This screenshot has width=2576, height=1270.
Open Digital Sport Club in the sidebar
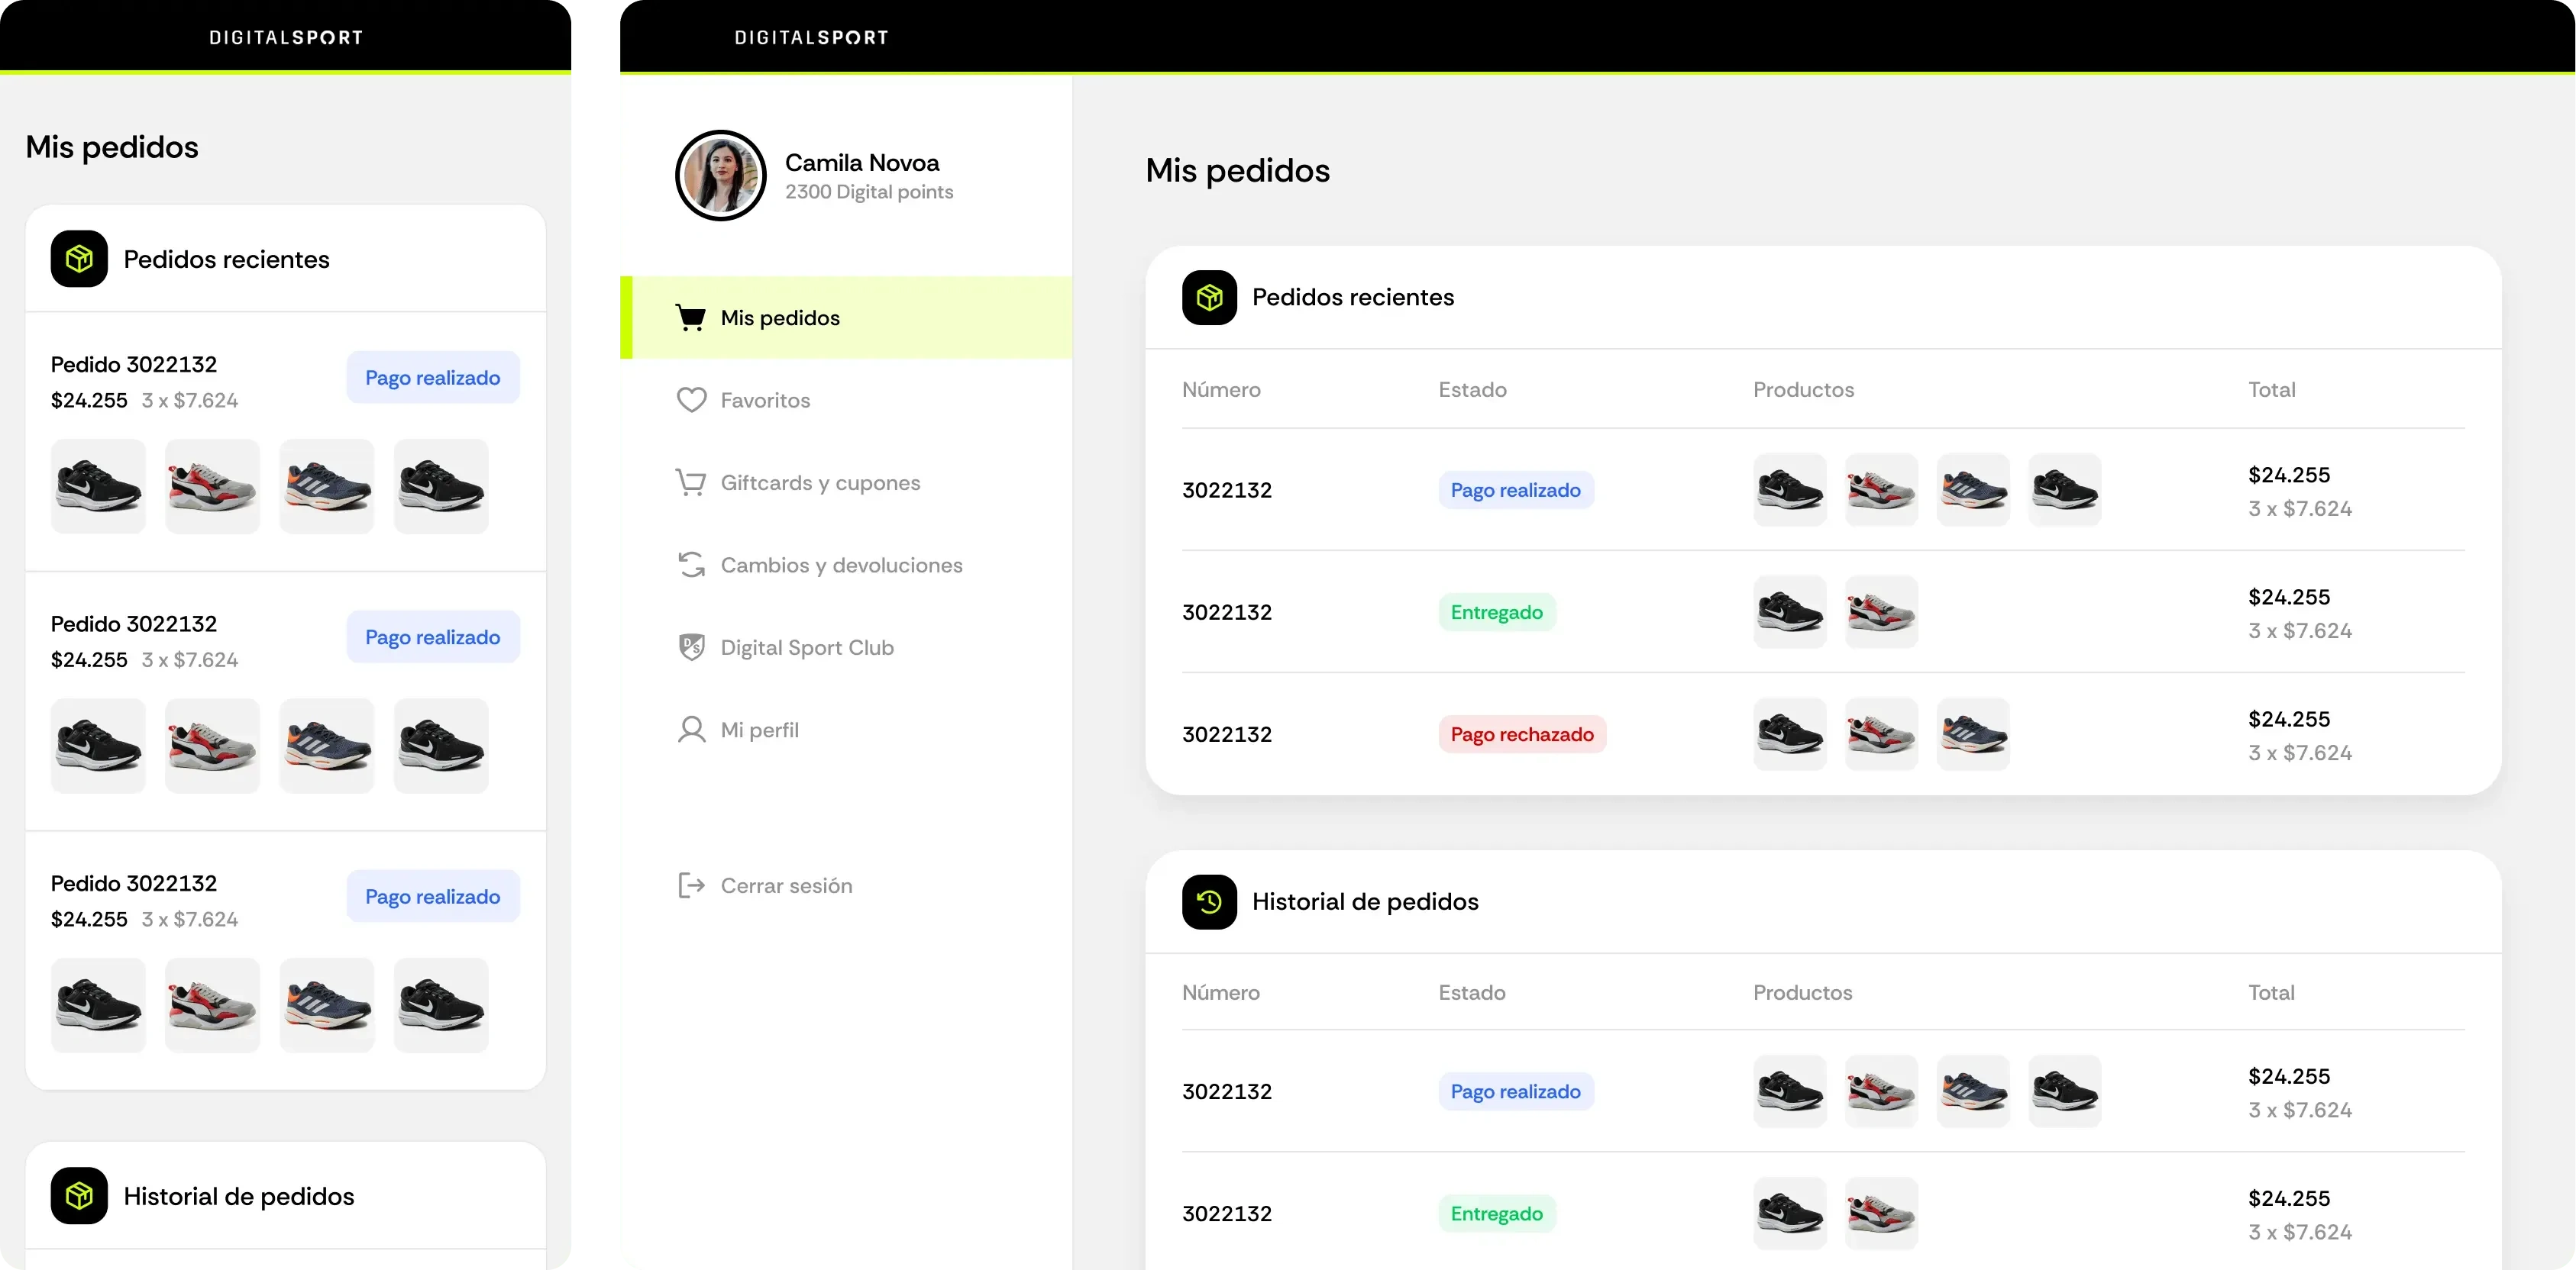tap(807, 647)
